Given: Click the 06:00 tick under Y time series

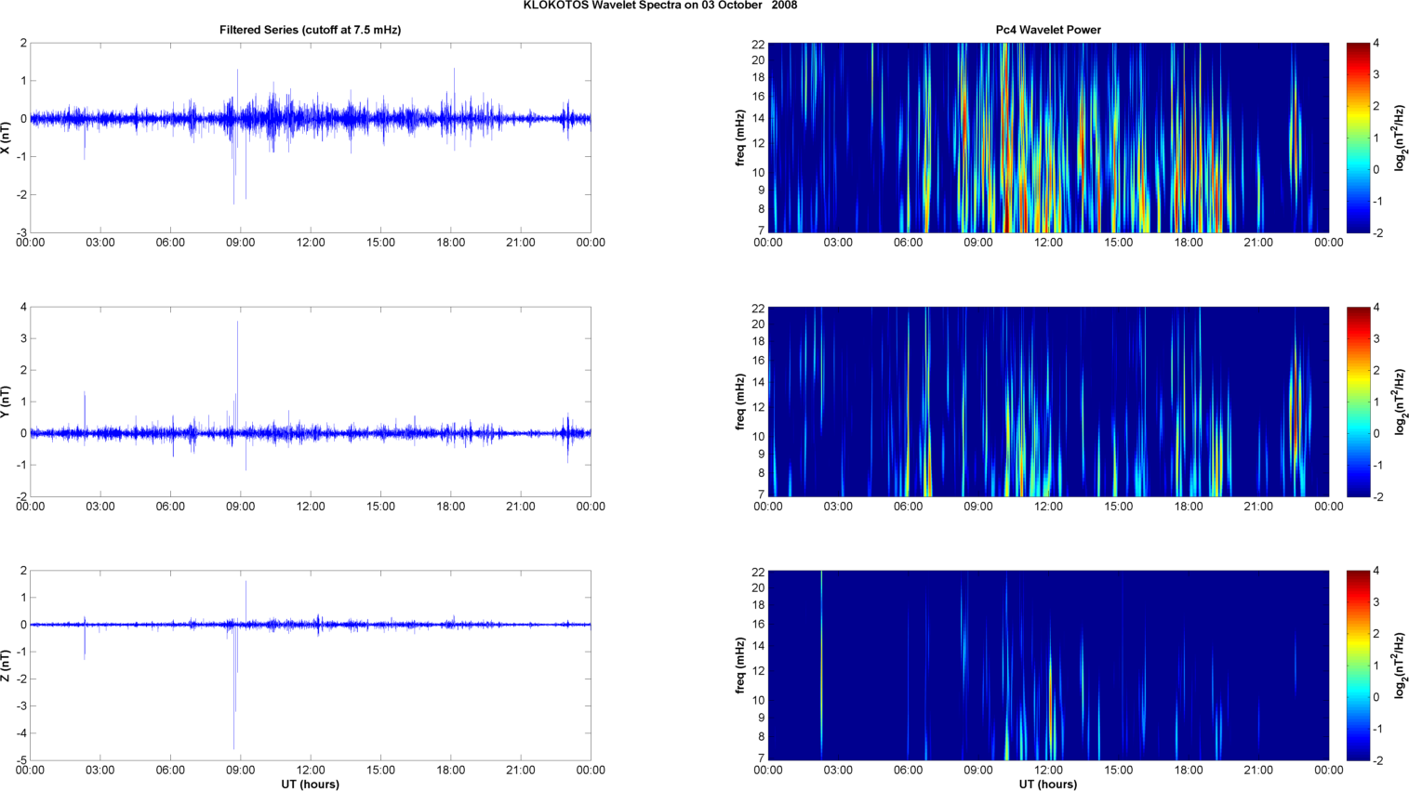Looking at the screenshot, I should pyautogui.click(x=170, y=507).
